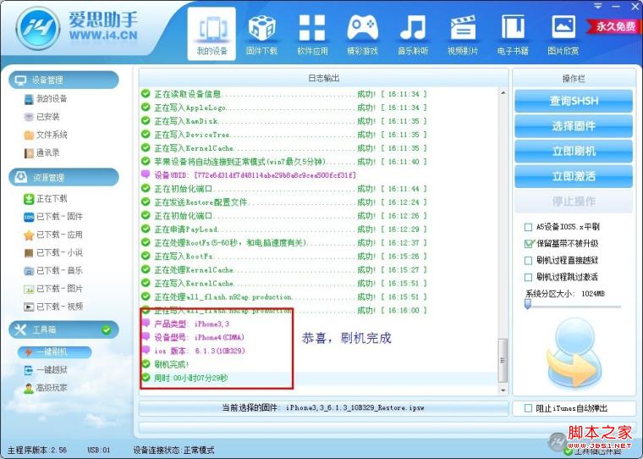Open 已下载 - 视频 item
Image resolution: width=643 pixels, height=459 pixels.
click(53, 307)
